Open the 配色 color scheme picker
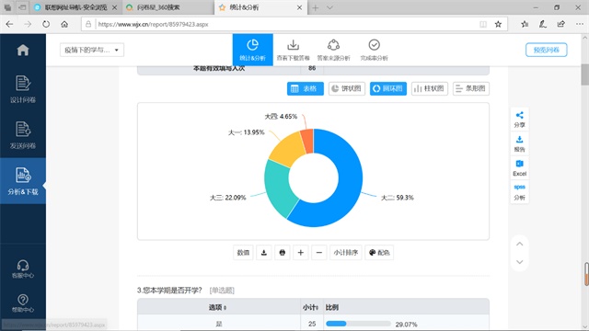The height and width of the screenshot is (331, 589). point(379,253)
